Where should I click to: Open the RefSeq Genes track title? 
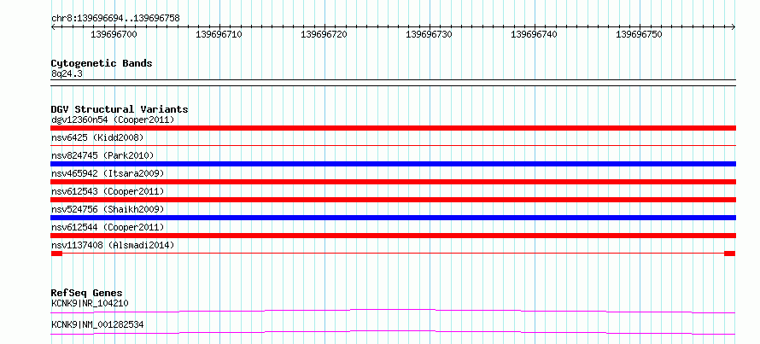pyautogui.click(x=87, y=293)
